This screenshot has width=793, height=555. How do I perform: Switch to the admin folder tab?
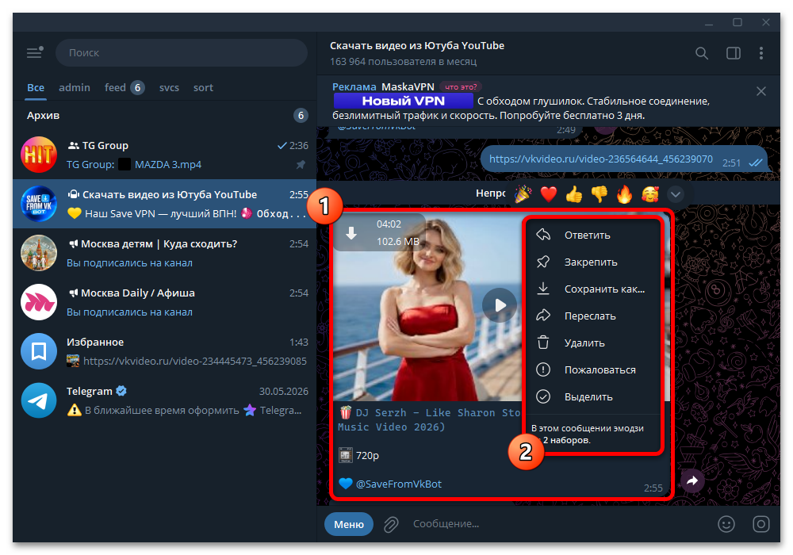pyautogui.click(x=75, y=87)
